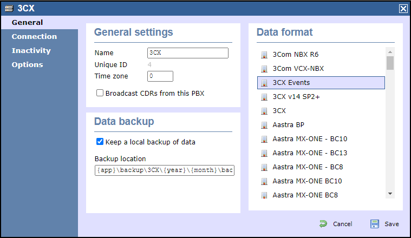Click the icon beside 3Com VCX-NBX
Image resolution: width=411 pixels, height=238 pixels.
[x=264, y=69]
